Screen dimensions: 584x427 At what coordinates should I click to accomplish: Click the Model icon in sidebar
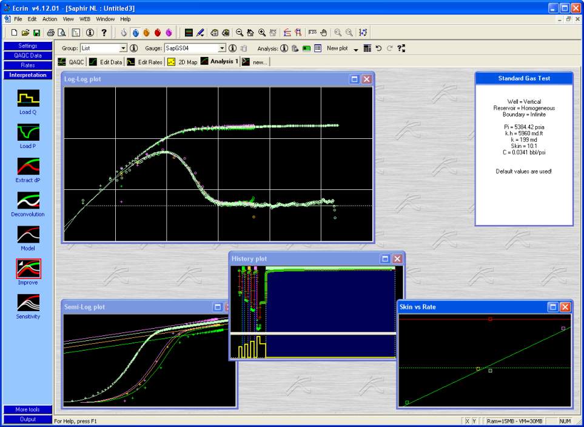(28, 234)
